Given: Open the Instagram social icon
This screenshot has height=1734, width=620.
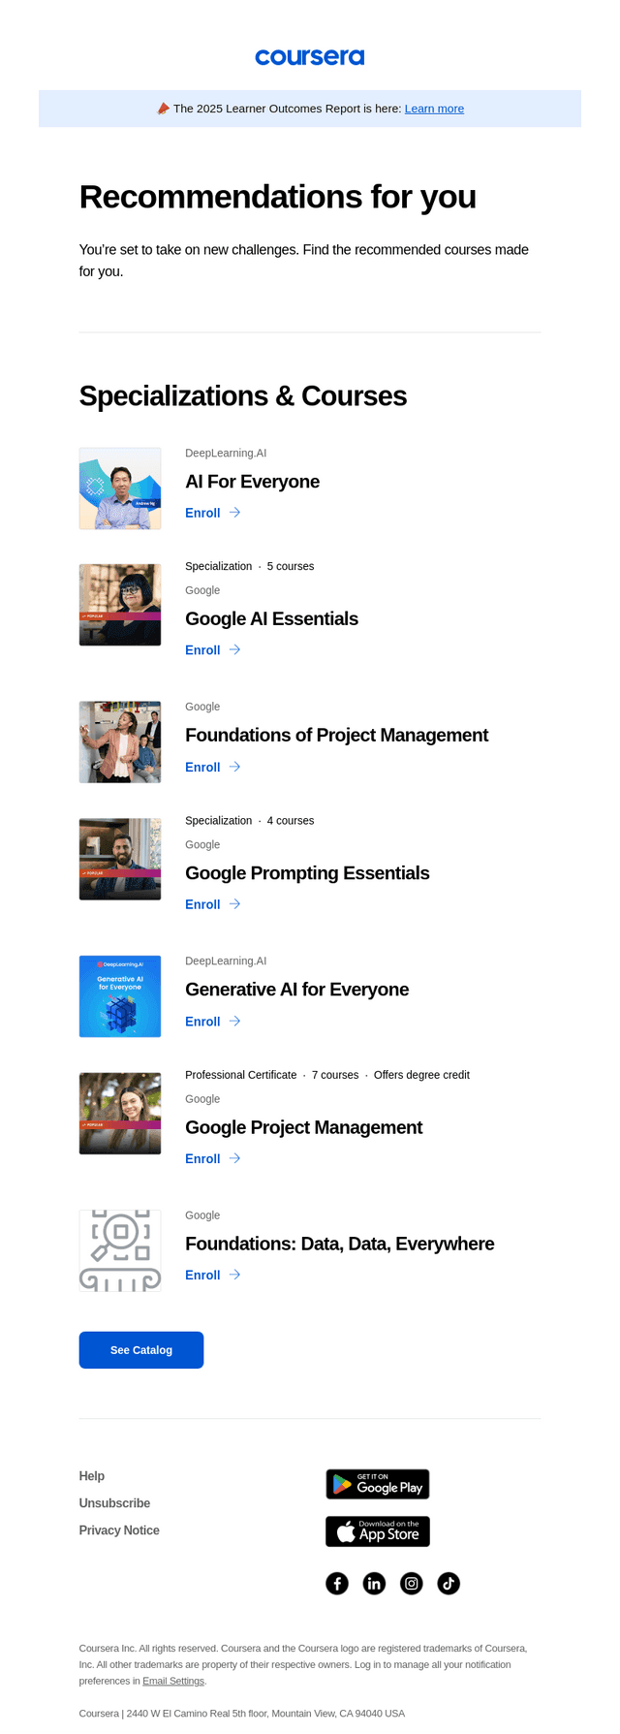Looking at the screenshot, I should [x=412, y=1583].
